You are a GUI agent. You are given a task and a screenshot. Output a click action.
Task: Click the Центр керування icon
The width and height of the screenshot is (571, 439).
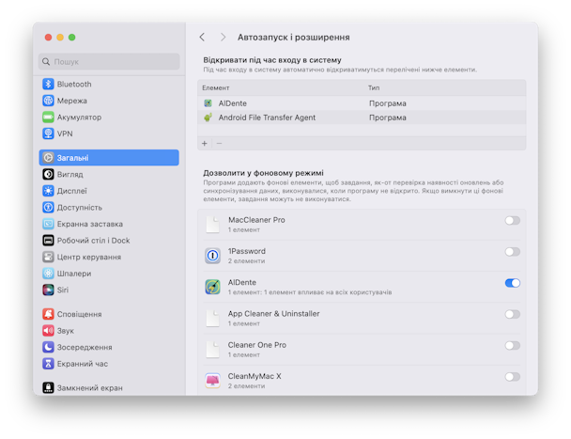[x=48, y=257]
